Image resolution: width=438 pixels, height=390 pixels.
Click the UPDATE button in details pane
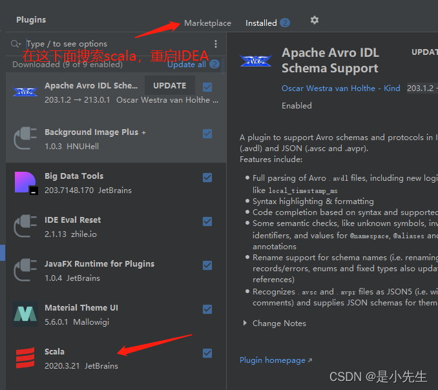[x=424, y=52]
